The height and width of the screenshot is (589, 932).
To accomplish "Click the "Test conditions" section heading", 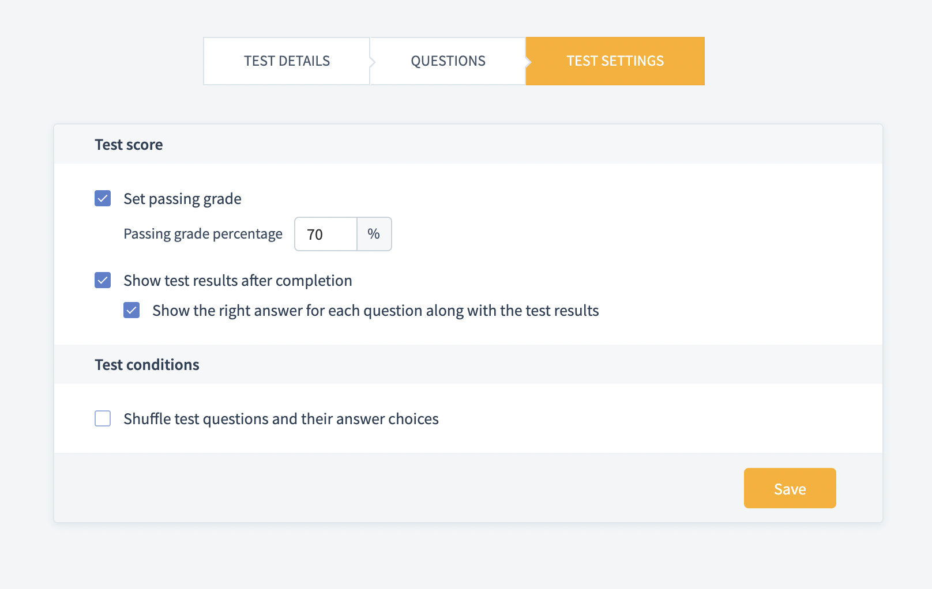I will pos(147,365).
